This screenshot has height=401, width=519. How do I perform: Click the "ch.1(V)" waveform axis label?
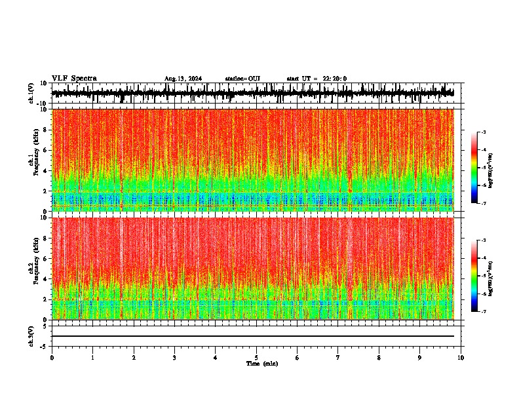[x=31, y=93]
